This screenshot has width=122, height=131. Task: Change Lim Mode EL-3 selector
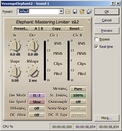[x=37, y=95]
